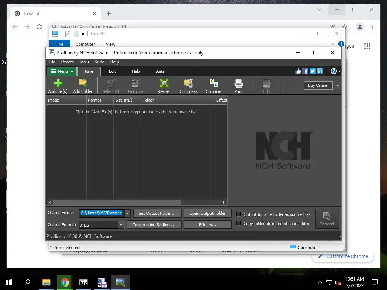This screenshot has width=387, height=290.
Task: Click the image list scroll right arrow
Action: pyautogui.click(x=224, y=202)
